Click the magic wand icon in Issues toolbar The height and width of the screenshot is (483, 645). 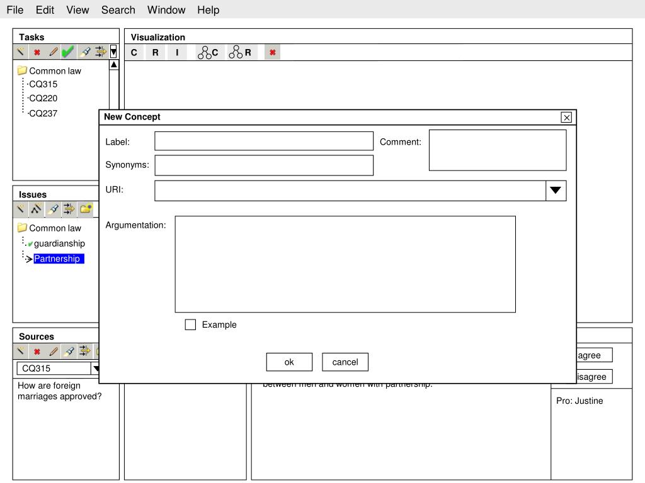21,209
